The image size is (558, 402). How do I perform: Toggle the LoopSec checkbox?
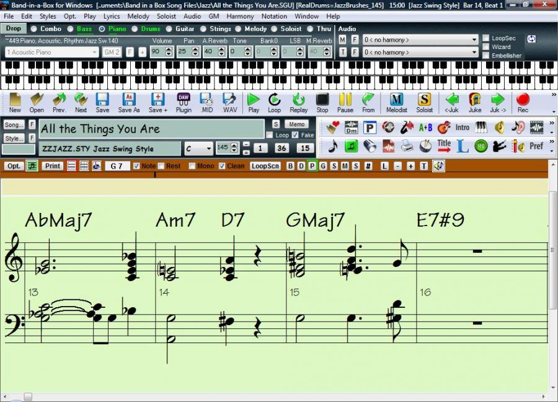pyautogui.click(x=485, y=38)
